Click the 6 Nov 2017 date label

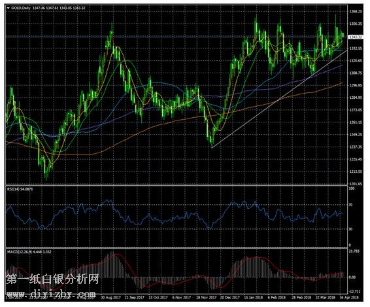pyautogui.click(x=182, y=297)
